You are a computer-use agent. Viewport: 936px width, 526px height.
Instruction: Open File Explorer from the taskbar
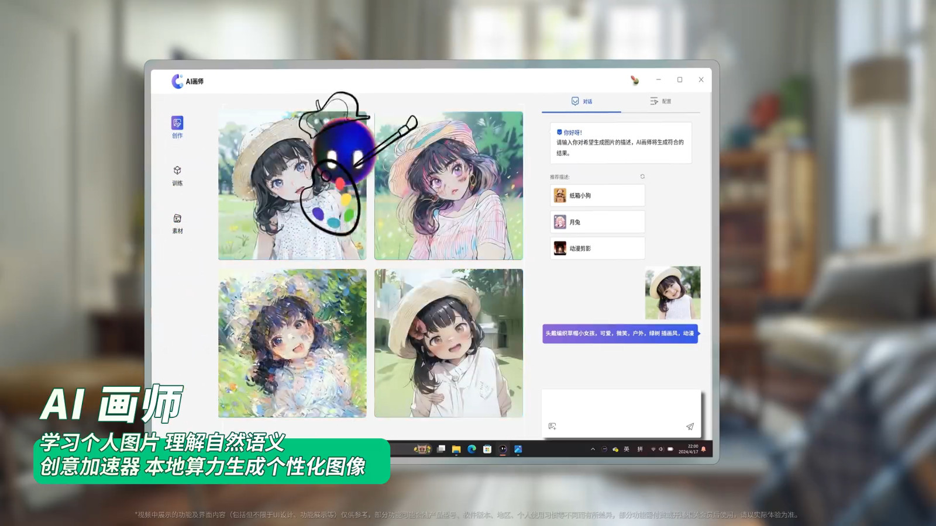(x=456, y=449)
